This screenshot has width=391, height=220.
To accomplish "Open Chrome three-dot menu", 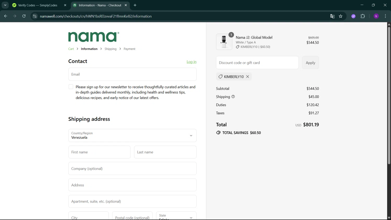I will point(386,16).
